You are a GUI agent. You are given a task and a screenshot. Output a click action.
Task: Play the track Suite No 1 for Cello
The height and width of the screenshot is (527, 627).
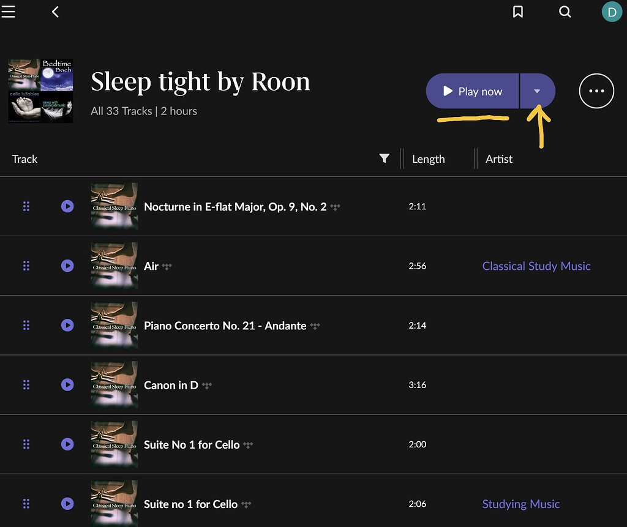click(67, 444)
